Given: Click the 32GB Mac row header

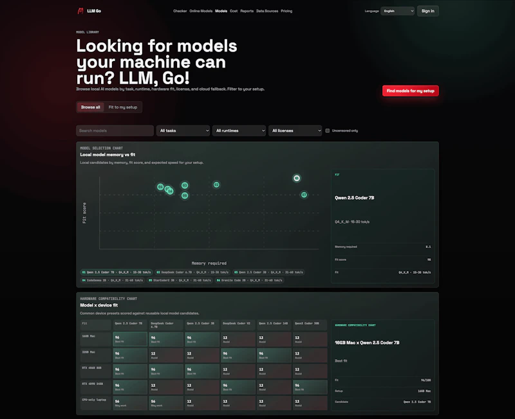Looking at the screenshot, I should click(95, 355).
